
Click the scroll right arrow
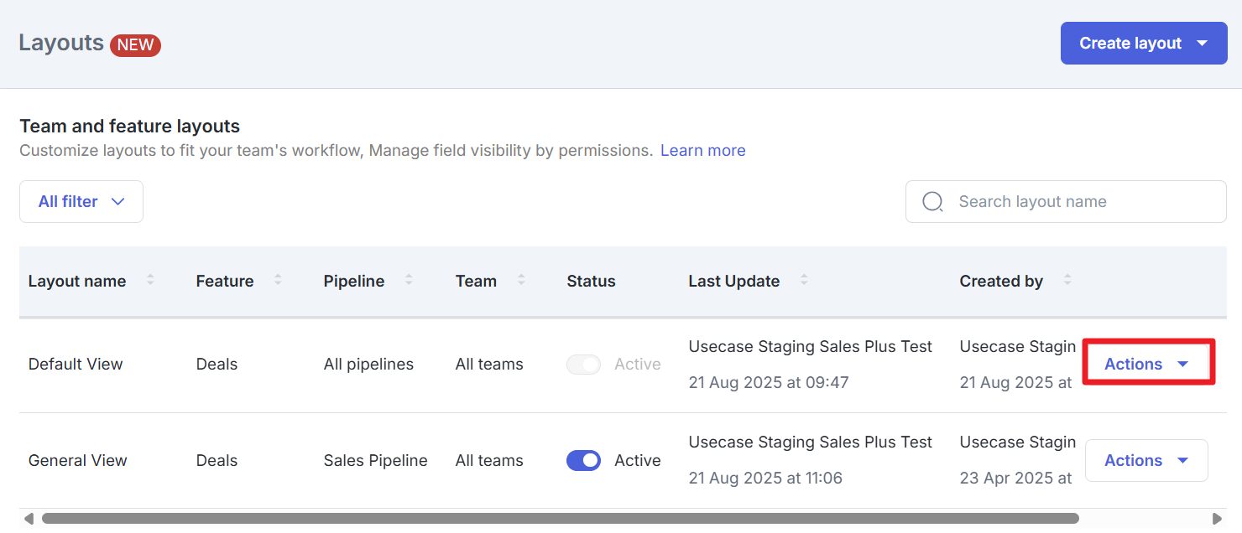1218,519
